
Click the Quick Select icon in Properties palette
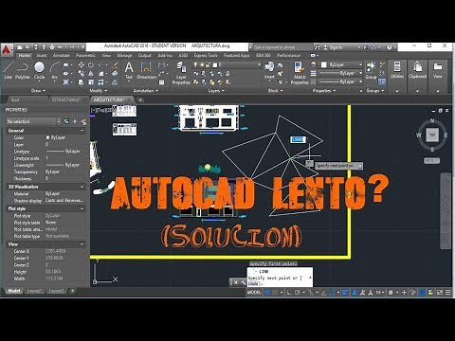pos(83,121)
